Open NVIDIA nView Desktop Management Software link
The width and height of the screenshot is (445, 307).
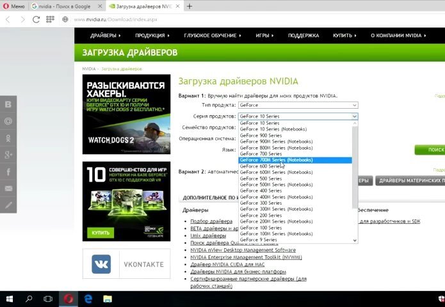(x=243, y=249)
